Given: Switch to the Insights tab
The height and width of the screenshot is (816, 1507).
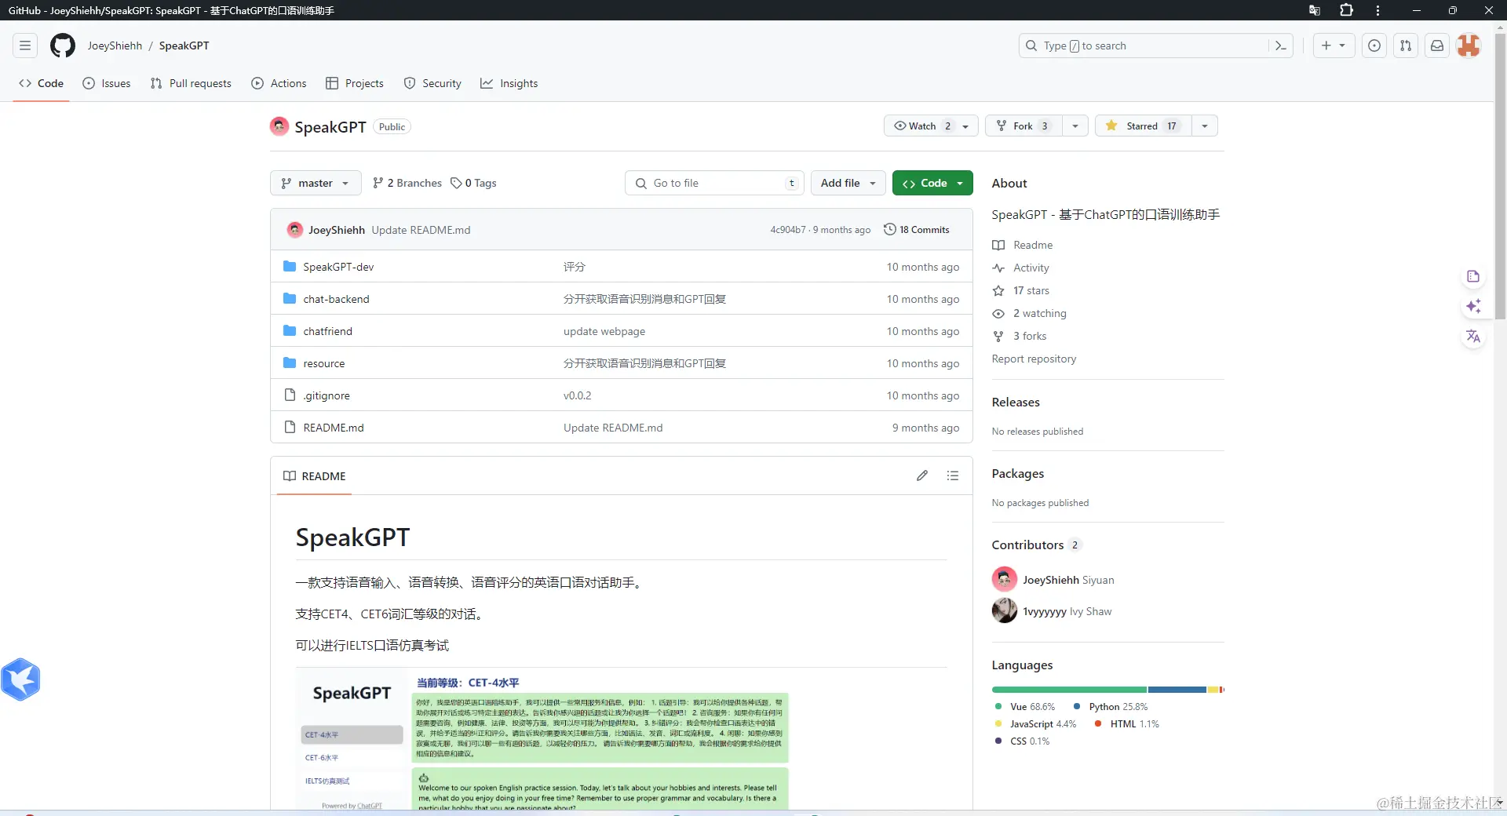Looking at the screenshot, I should point(509,83).
